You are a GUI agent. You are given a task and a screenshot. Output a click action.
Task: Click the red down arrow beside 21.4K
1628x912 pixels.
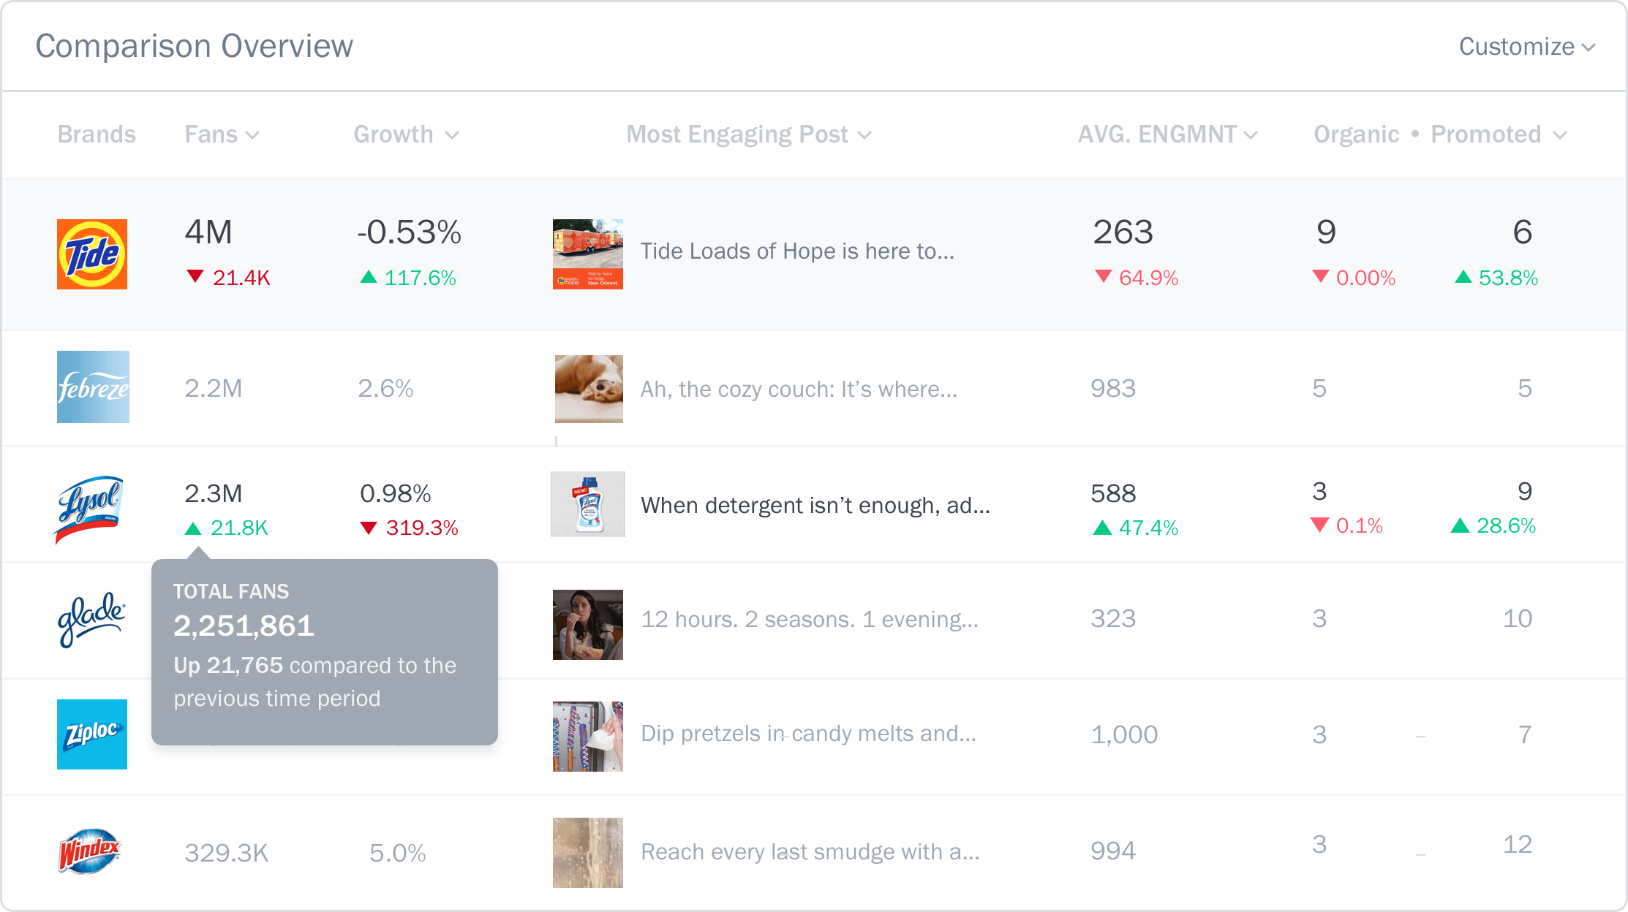click(195, 276)
